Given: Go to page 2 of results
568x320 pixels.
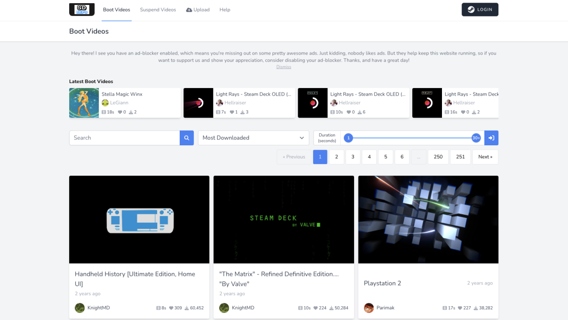Looking at the screenshot, I should tap(336, 157).
